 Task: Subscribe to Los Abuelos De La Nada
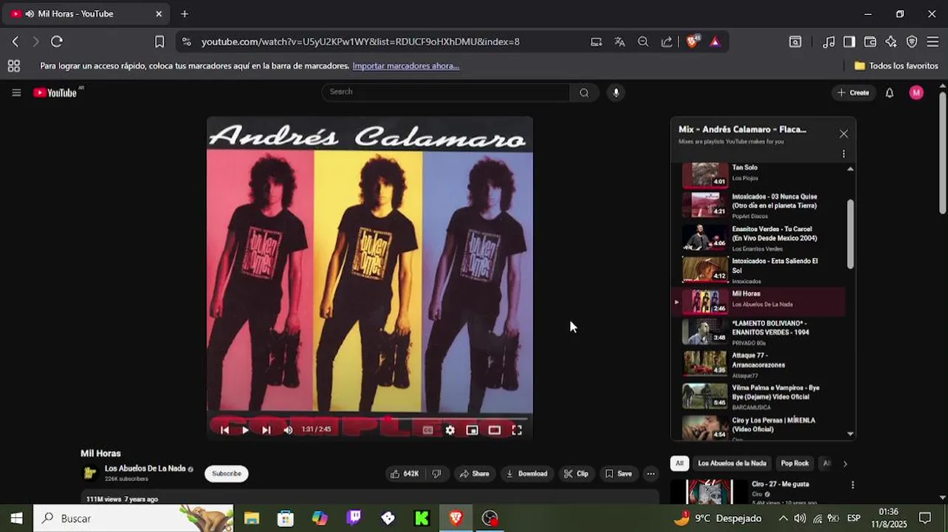point(227,474)
